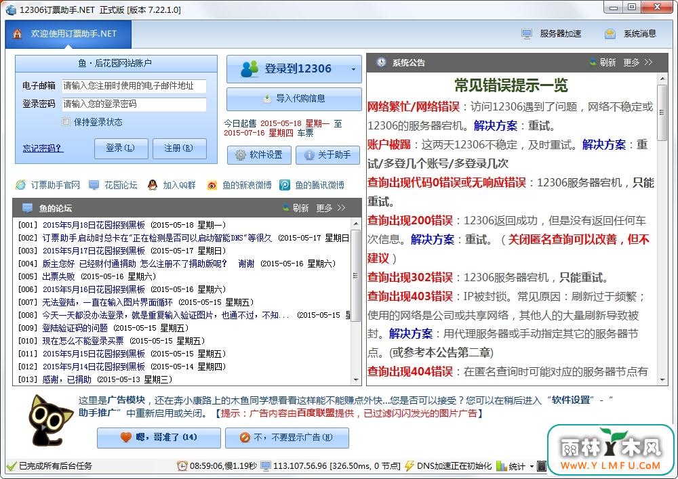Enable the 保持登录状态 checkbox
Screen dimensions: 678x479
click(x=66, y=122)
